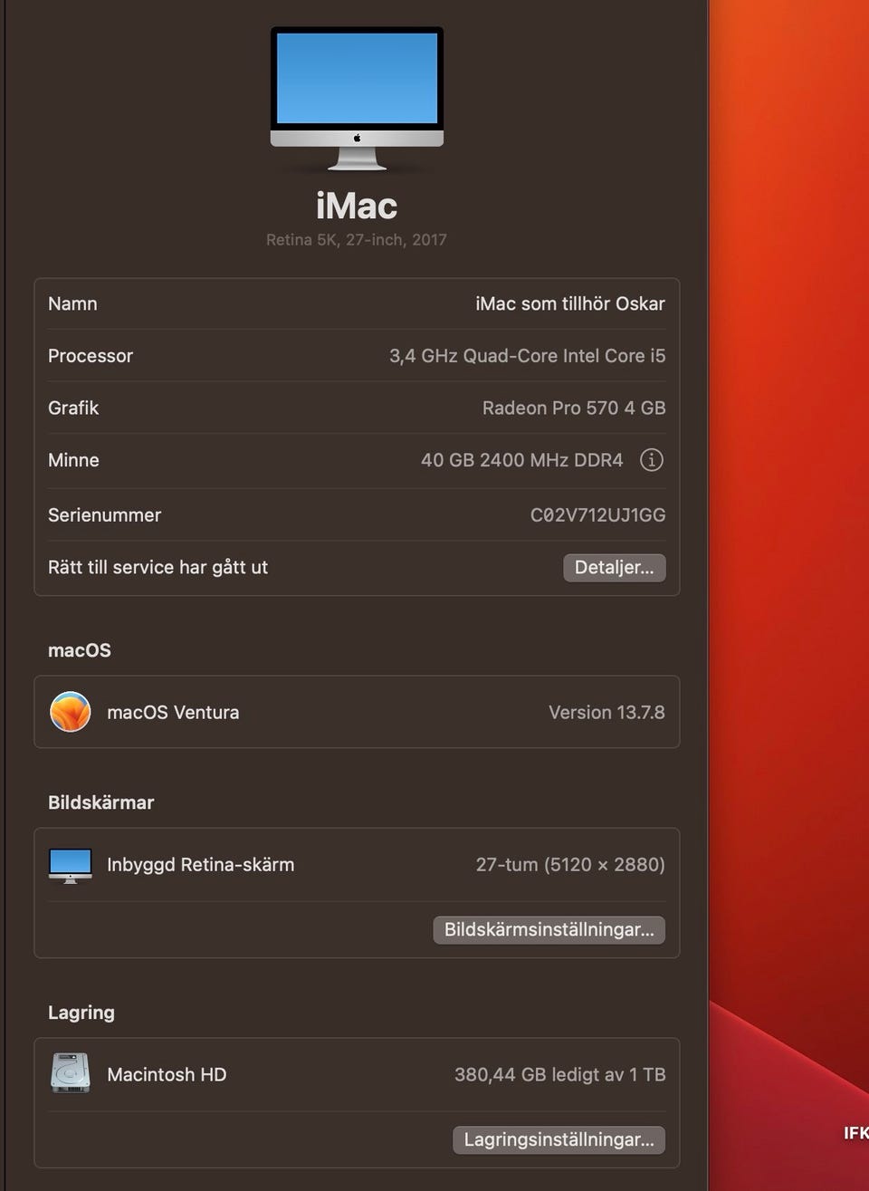Select computer name "iMac som tillhör Oskar"

pos(570,304)
